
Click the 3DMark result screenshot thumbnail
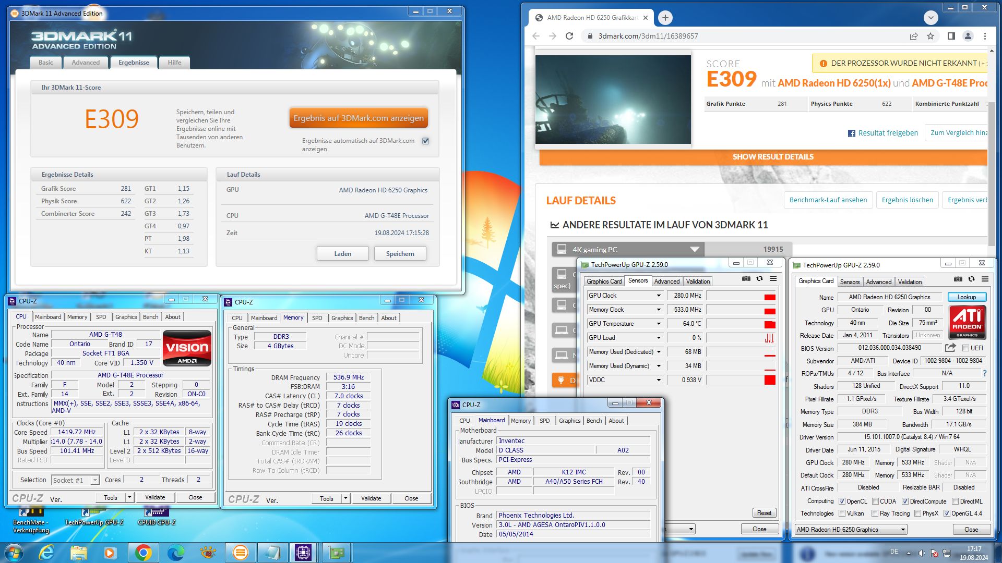pyautogui.click(x=613, y=99)
